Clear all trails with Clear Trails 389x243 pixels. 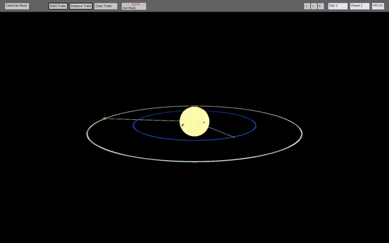point(106,6)
